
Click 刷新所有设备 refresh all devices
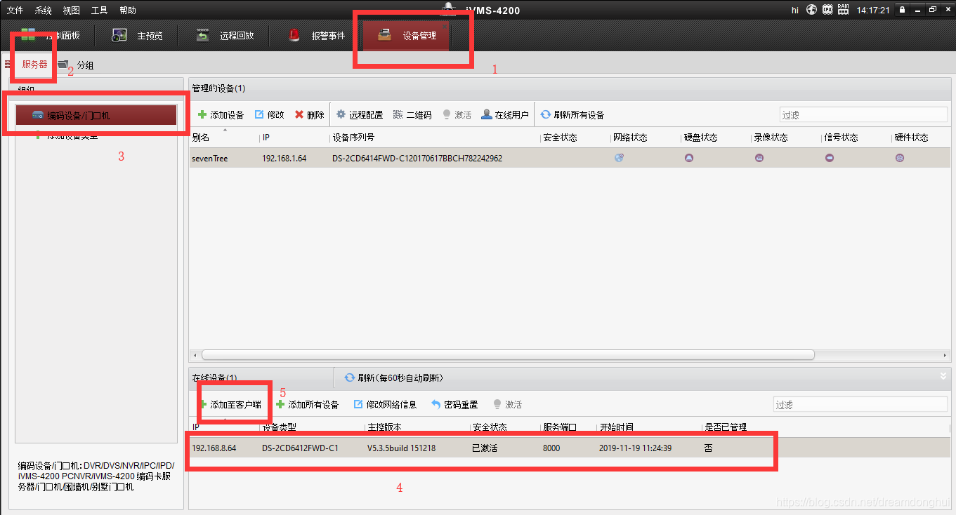pyautogui.click(x=572, y=114)
